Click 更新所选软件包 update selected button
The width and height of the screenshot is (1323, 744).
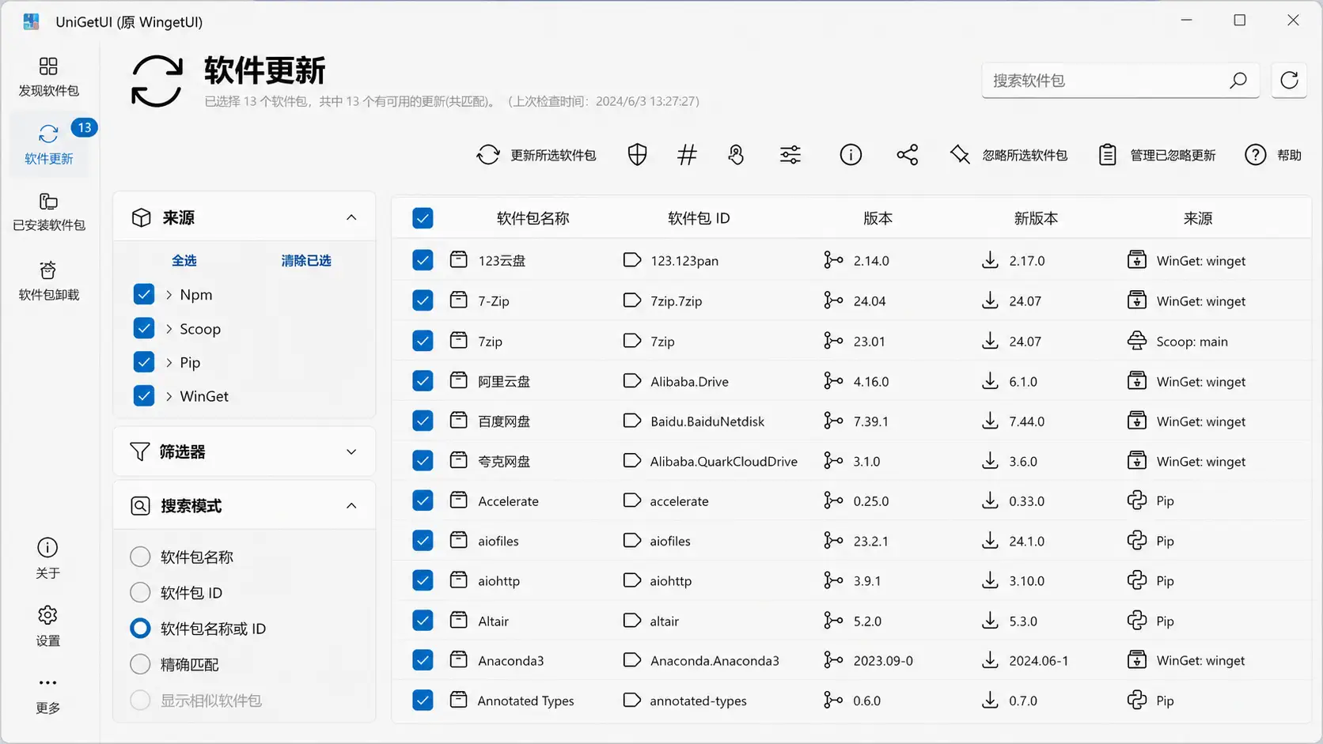click(536, 155)
